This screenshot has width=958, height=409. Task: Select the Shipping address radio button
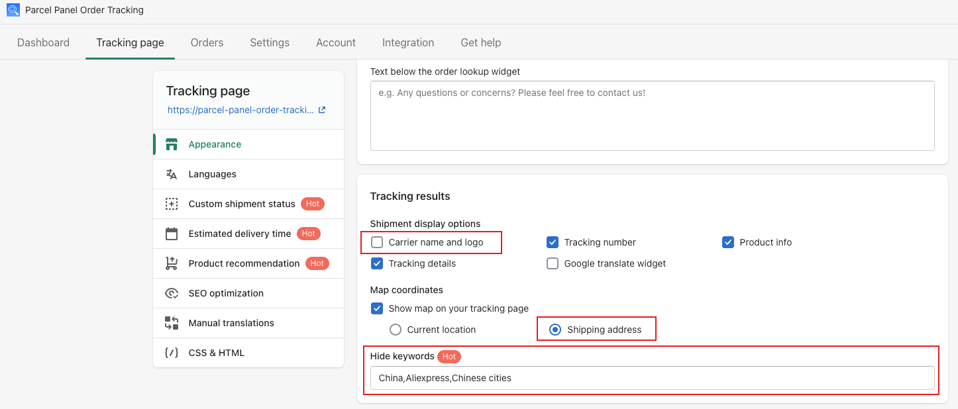(556, 330)
